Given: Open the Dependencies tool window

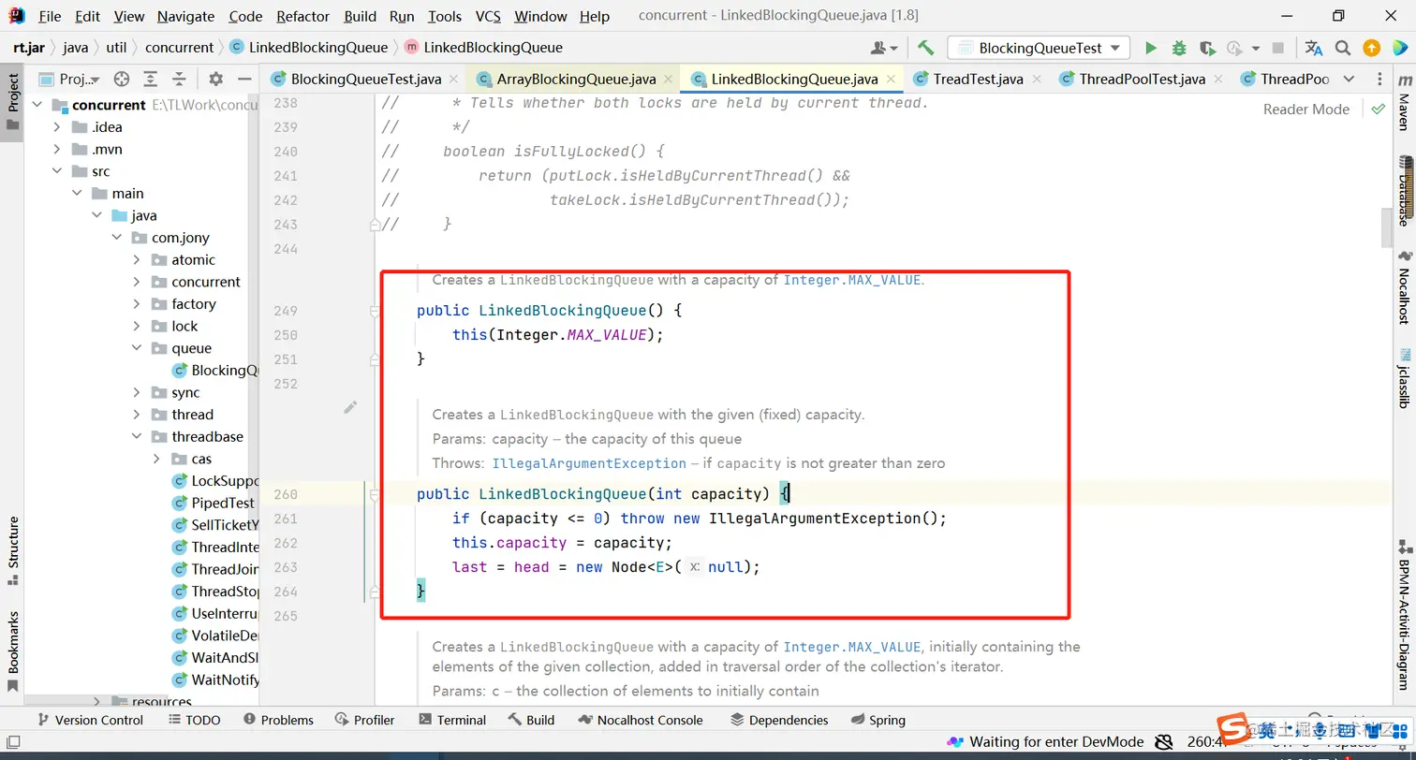Looking at the screenshot, I should 779,720.
